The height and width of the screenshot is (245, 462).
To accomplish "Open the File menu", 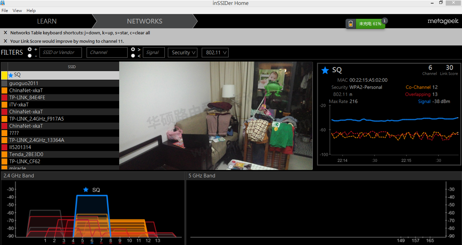I will 5,11.
